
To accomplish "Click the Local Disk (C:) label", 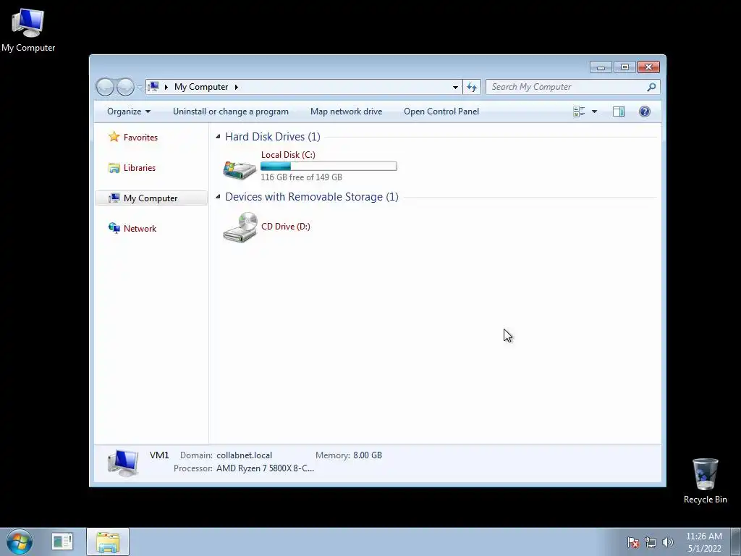I will click(288, 155).
